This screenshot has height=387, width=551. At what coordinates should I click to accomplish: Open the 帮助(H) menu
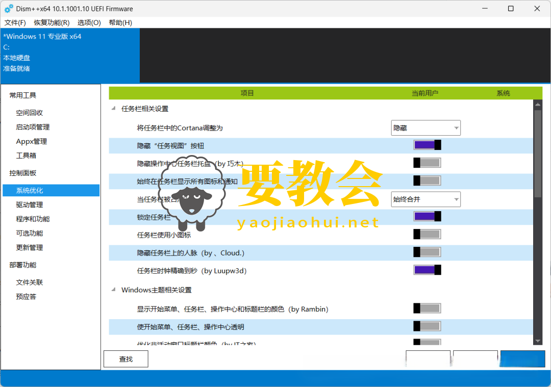point(120,23)
